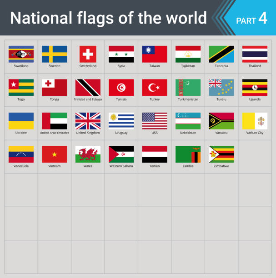Choose the Tonga flag
The height and width of the screenshot is (278, 276).
click(54, 87)
